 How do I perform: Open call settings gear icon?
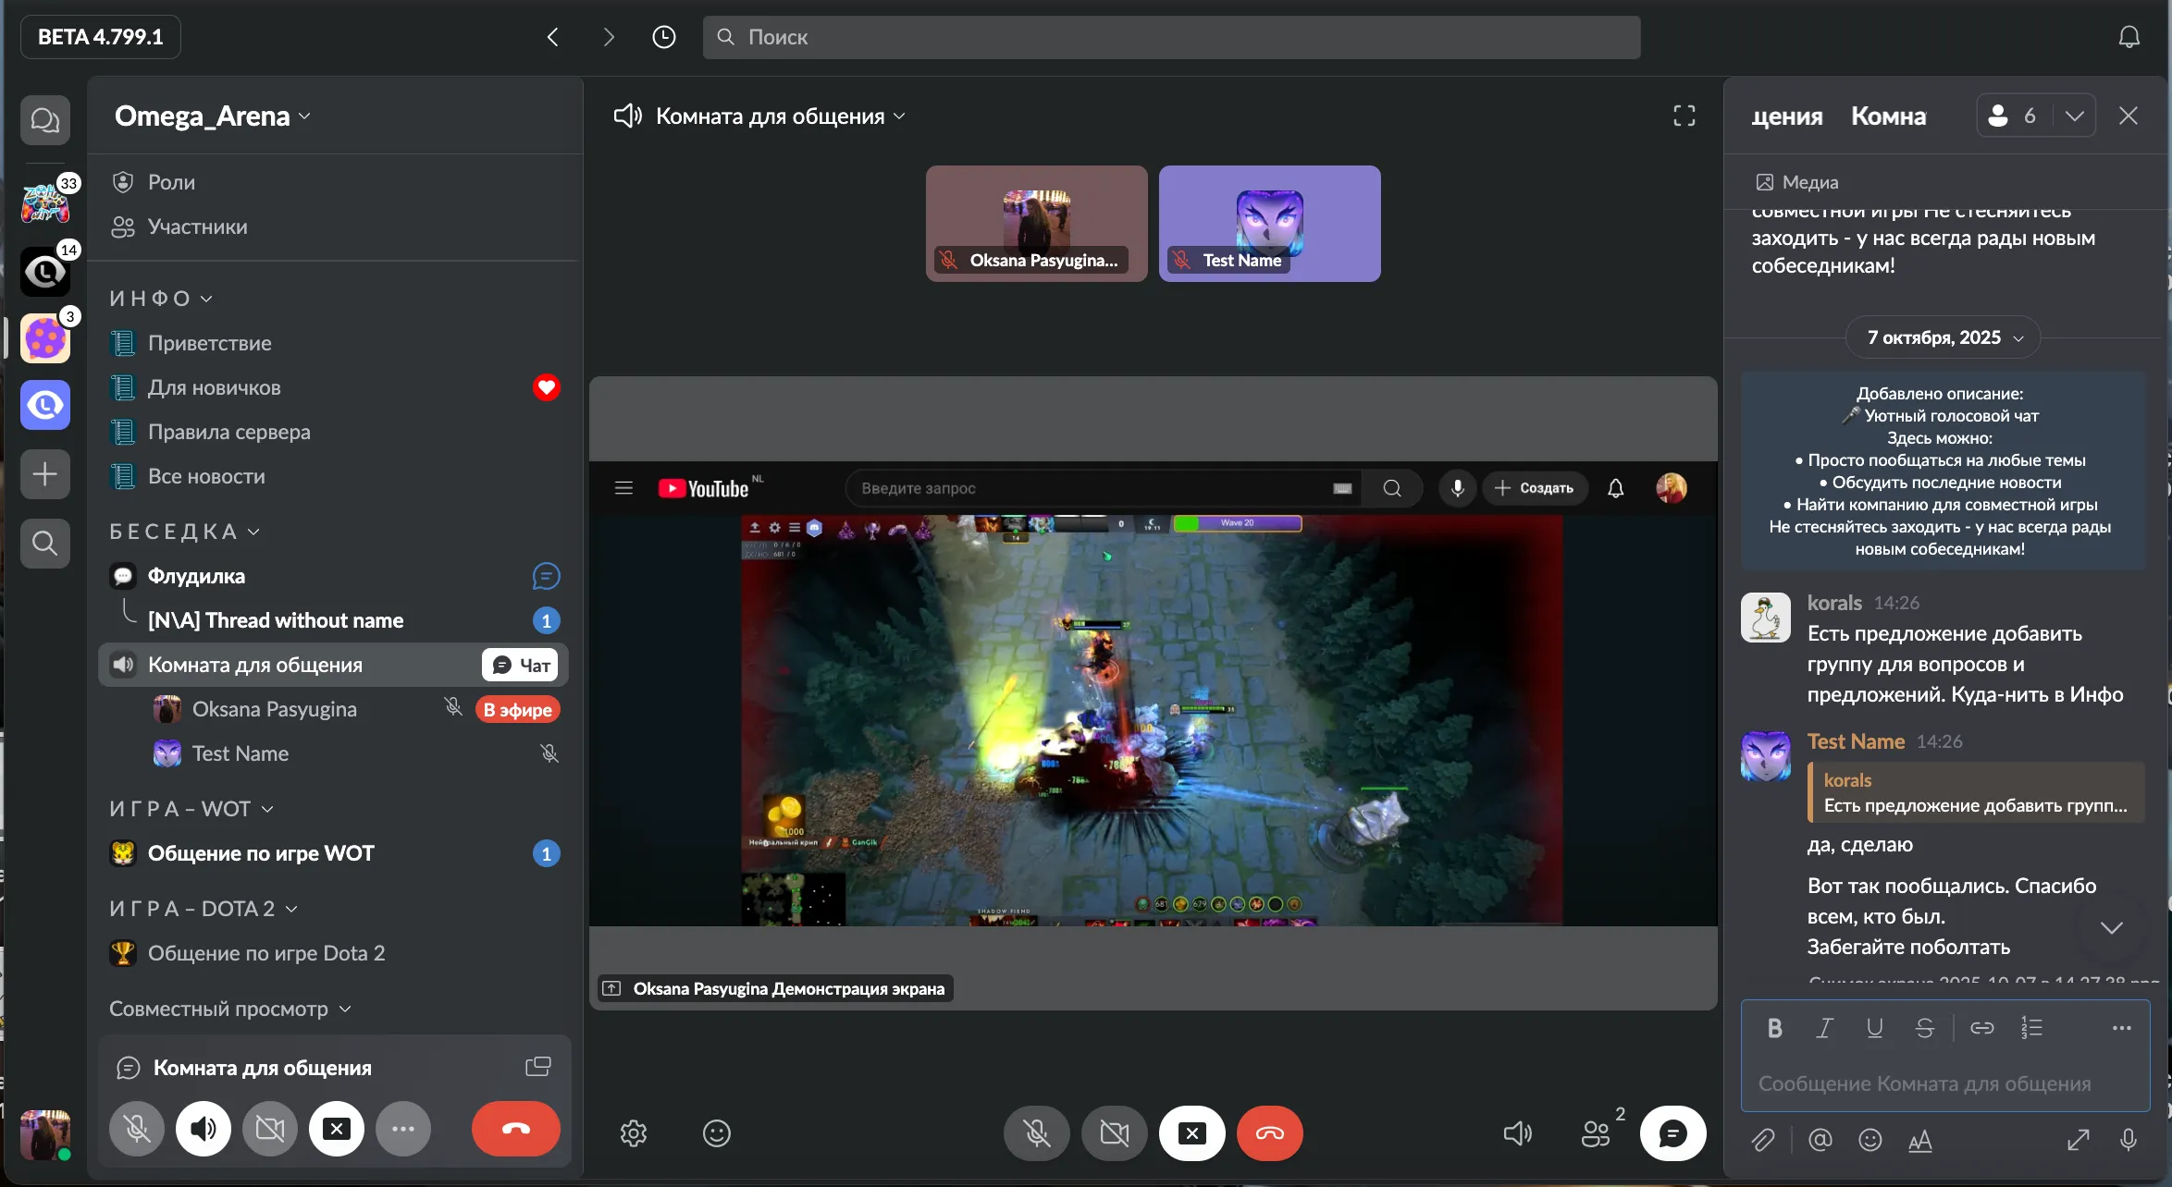click(x=634, y=1132)
